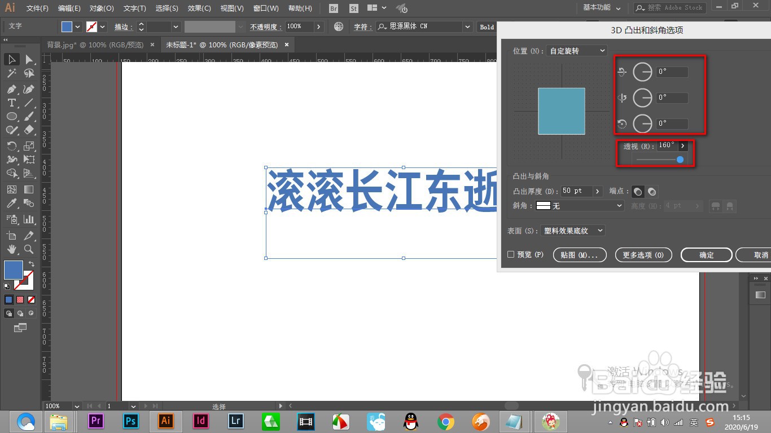Select the Scale tool
Screen dimensions: 771x433
coord(29,146)
